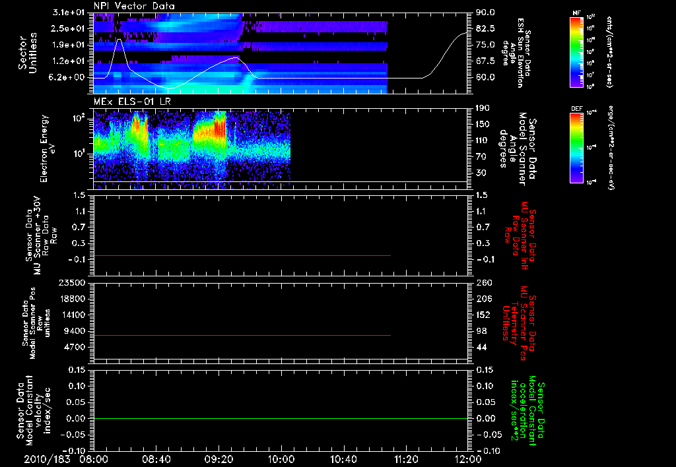Click the 09:20 time axis label
Screen dimensions: 676x467
click(219, 459)
